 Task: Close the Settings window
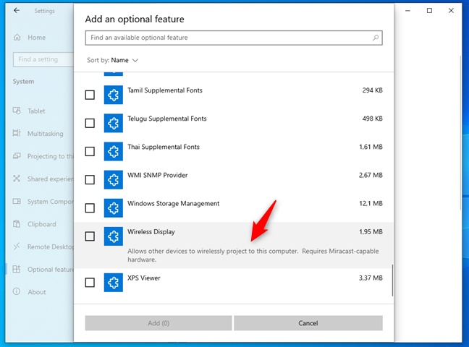tap(451, 11)
